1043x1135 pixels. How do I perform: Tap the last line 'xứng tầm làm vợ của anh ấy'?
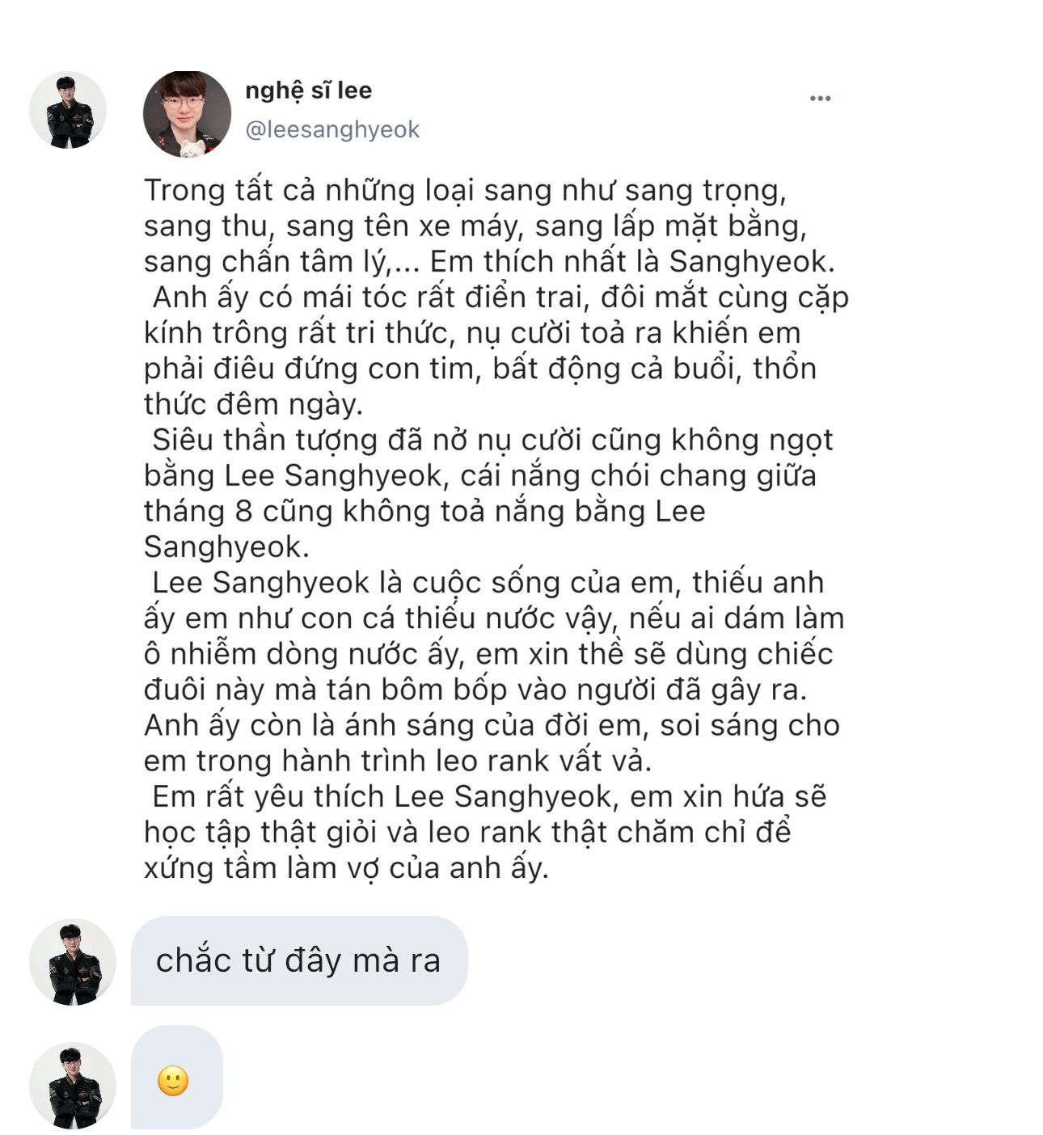[x=346, y=867]
